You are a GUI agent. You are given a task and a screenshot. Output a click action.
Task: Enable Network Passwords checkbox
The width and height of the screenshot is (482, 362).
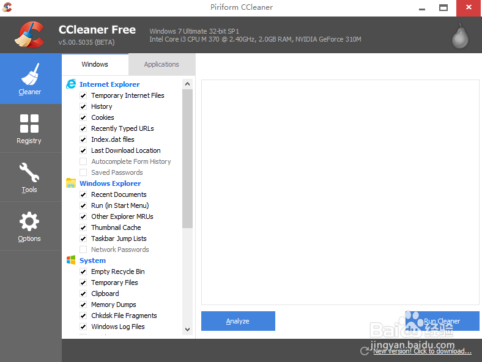83,249
